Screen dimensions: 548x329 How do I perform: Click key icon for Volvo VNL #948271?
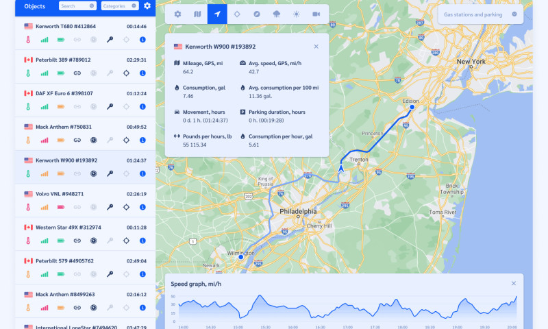[110, 207]
